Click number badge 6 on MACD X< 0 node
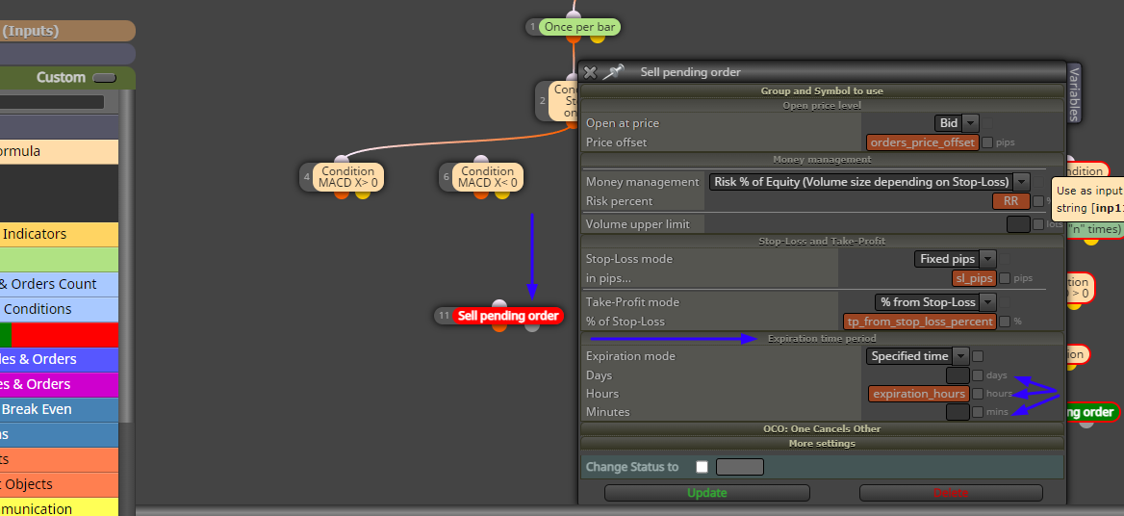The image size is (1124, 516). tap(447, 177)
